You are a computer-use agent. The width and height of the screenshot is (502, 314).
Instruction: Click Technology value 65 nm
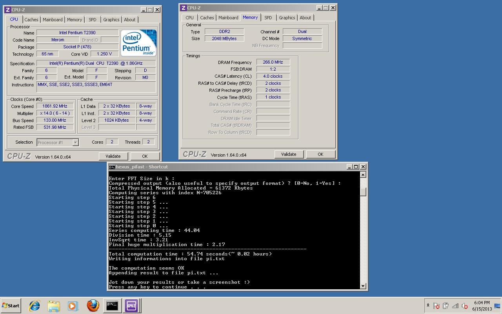(x=47, y=54)
